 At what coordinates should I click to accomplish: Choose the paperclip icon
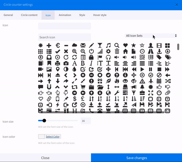point(168,93)
